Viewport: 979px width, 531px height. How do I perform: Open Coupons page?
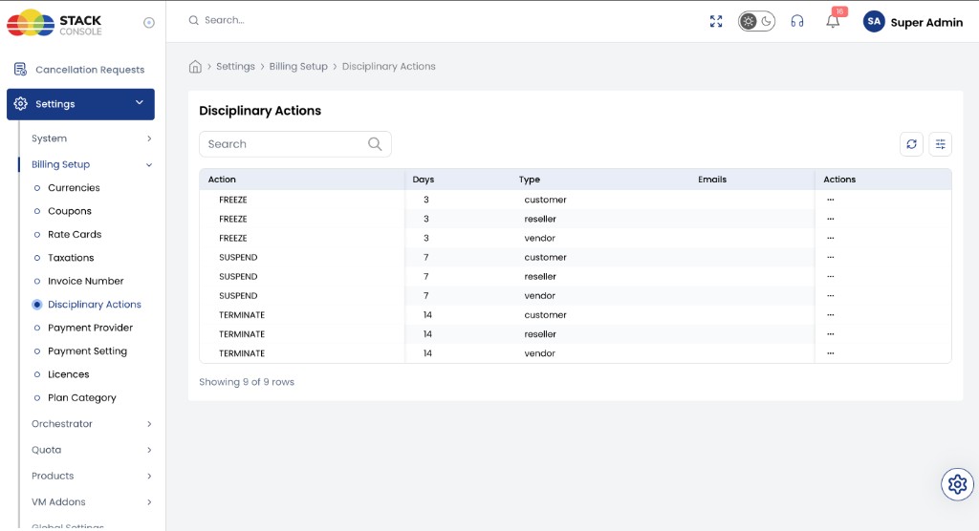[70, 211]
